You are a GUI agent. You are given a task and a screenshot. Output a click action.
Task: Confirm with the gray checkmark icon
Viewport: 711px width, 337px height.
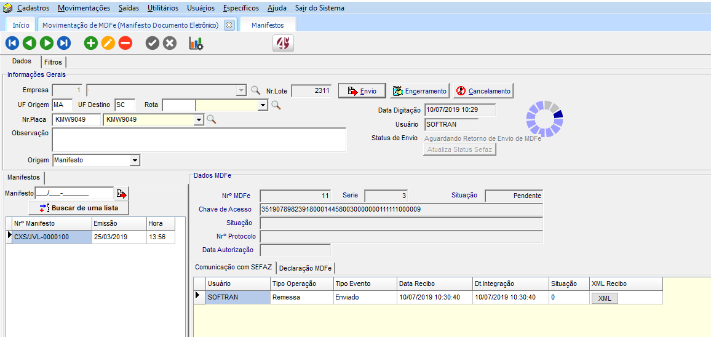click(x=153, y=43)
